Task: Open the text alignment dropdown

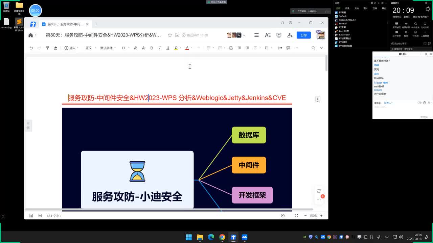Action: click(257, 48)
